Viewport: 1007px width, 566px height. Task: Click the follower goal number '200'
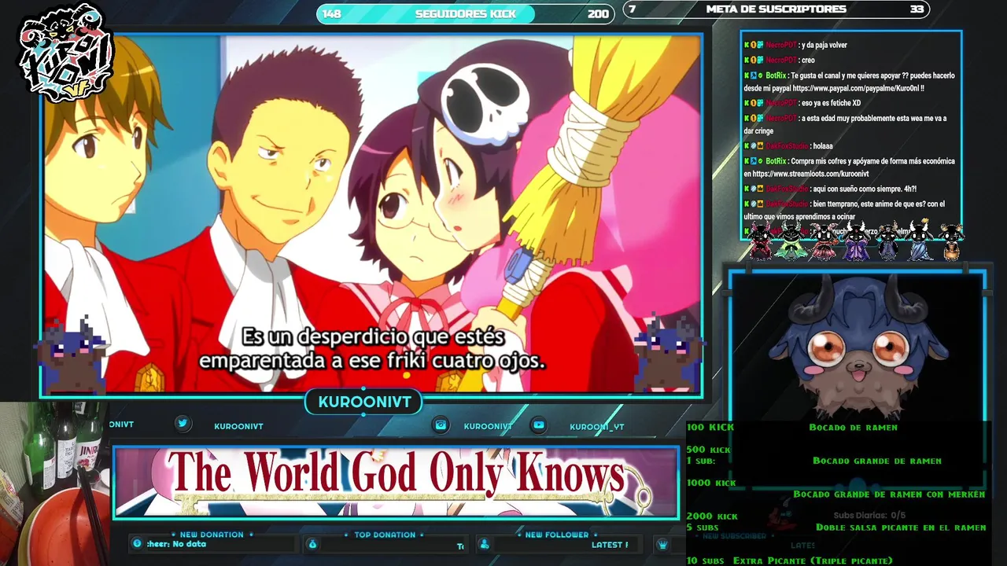(598, 13)
